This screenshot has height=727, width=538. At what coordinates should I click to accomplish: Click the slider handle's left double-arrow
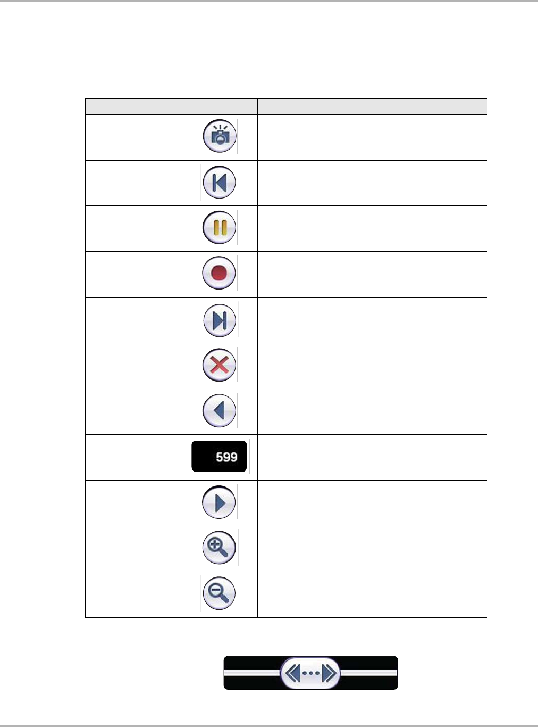293,673
